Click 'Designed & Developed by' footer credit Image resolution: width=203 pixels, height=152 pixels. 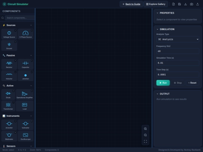tap(179, 150)
